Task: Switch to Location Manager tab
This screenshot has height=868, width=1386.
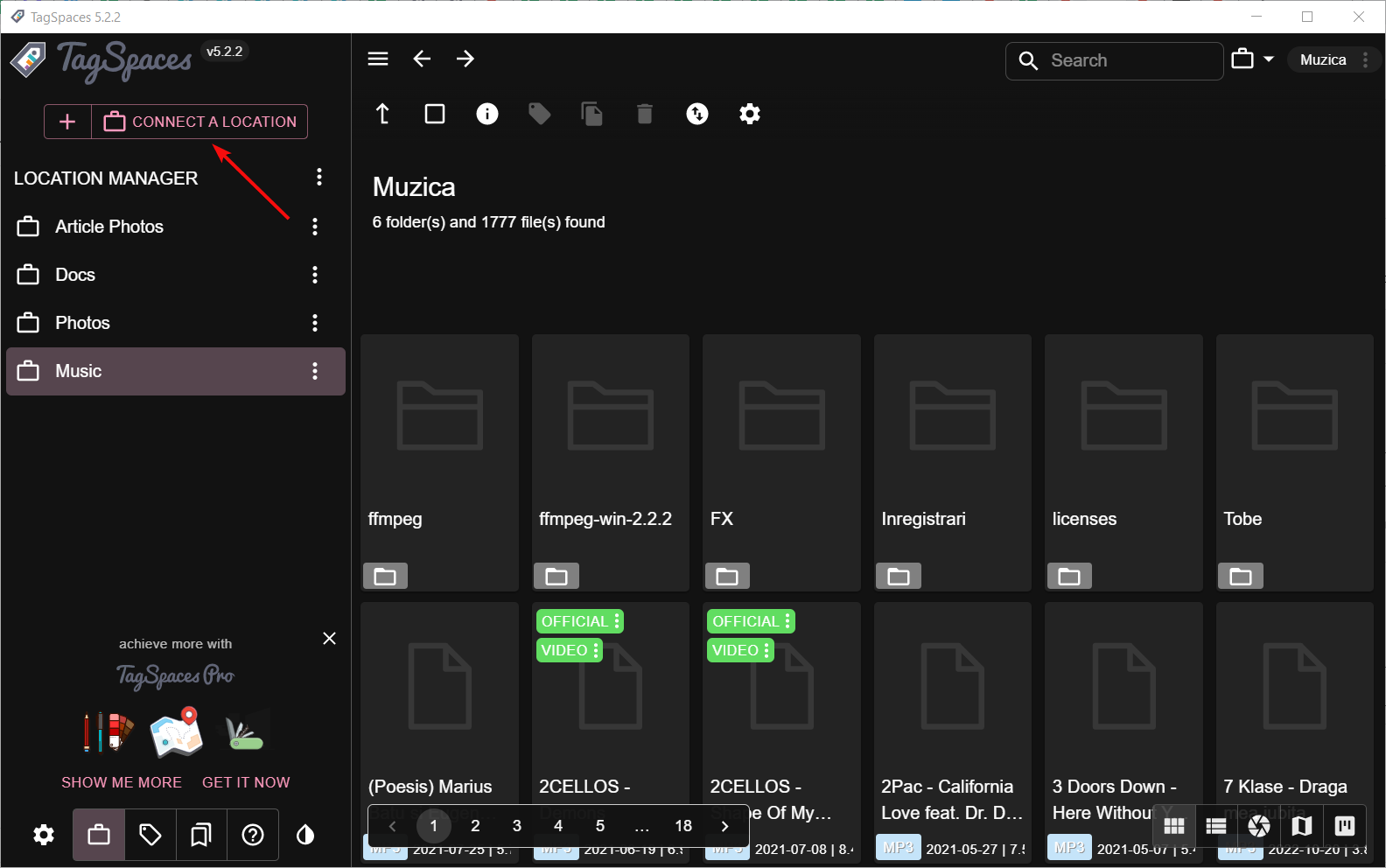Action: [x=99, y=836]
